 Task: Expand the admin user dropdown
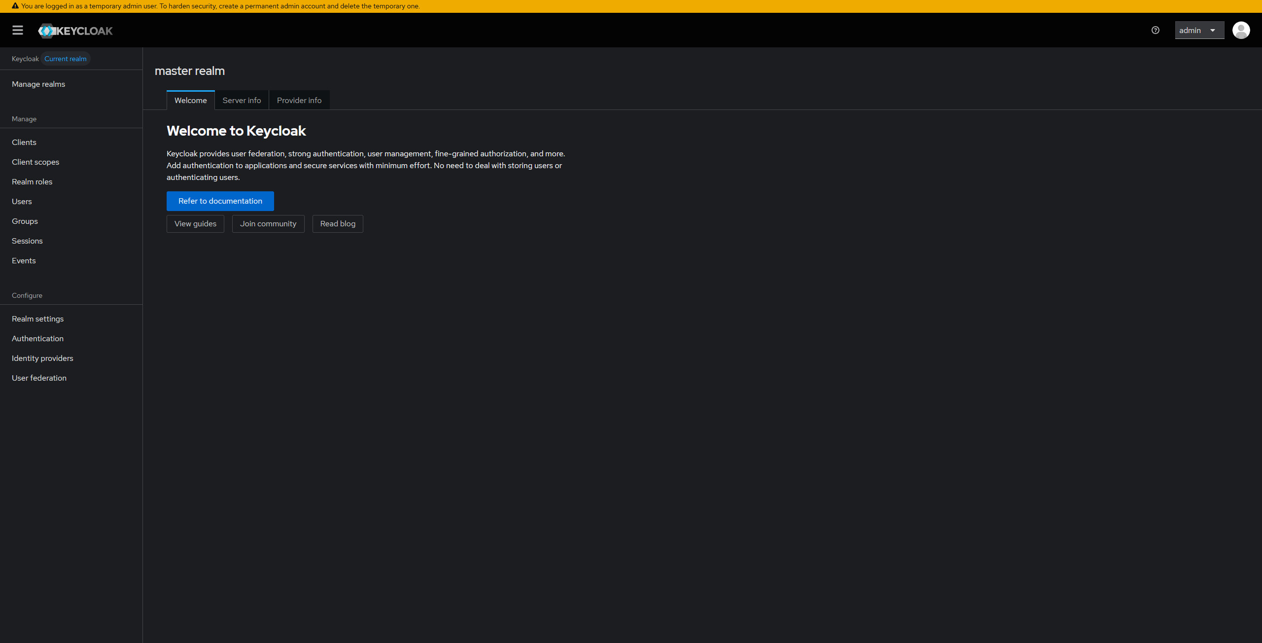click(1199, 31)
